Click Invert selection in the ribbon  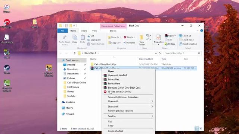click(x=188, y=44)
